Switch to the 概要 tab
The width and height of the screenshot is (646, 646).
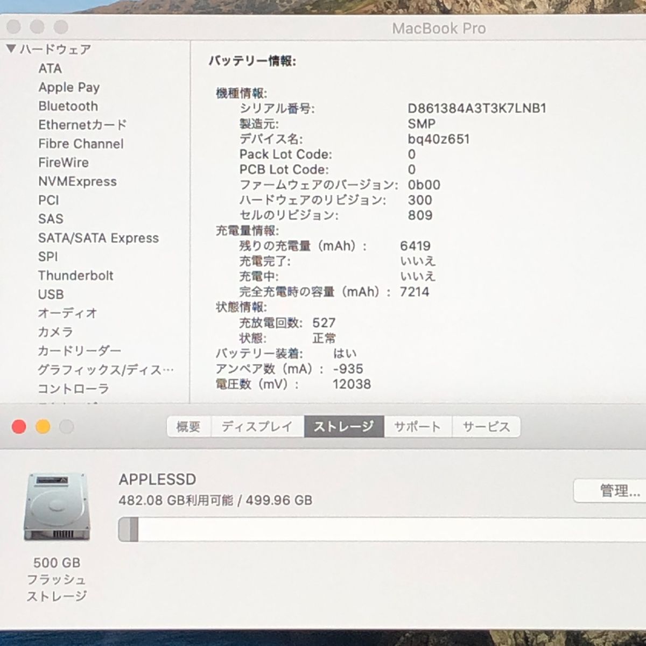(x=188, y=426)
